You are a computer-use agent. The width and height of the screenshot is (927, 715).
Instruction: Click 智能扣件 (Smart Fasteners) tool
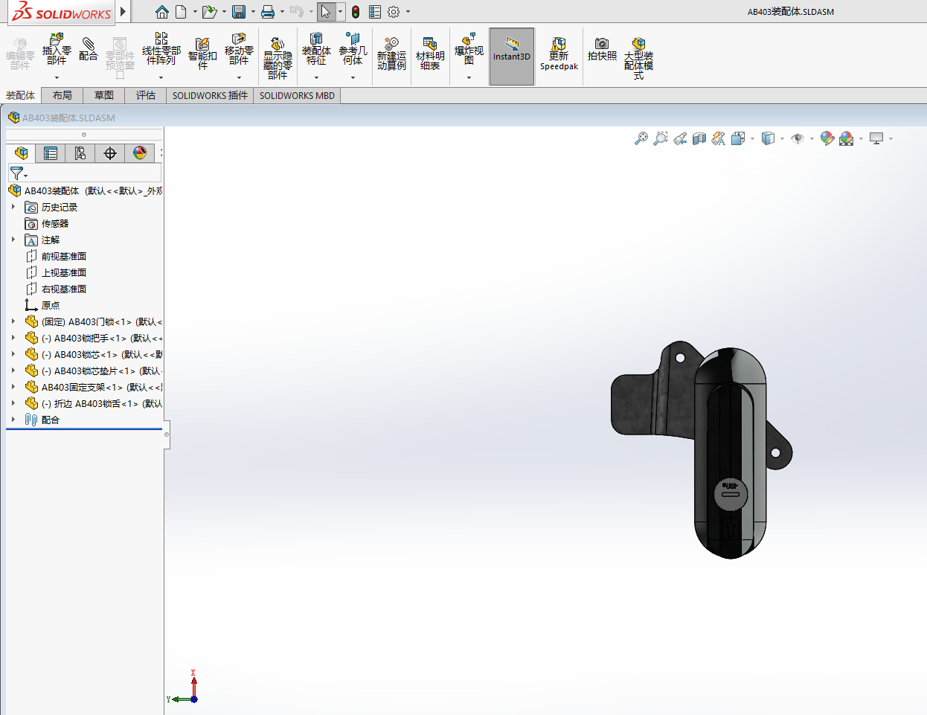point(202,52)
